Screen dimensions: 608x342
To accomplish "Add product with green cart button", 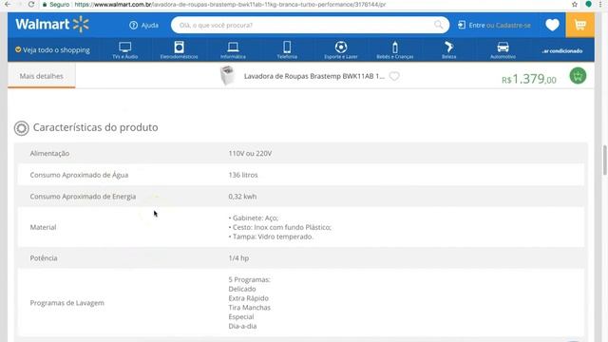I will tap(578, 76).
